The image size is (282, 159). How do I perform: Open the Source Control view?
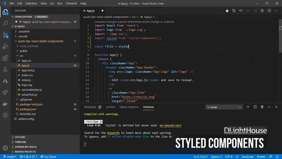tap(5, 35)
